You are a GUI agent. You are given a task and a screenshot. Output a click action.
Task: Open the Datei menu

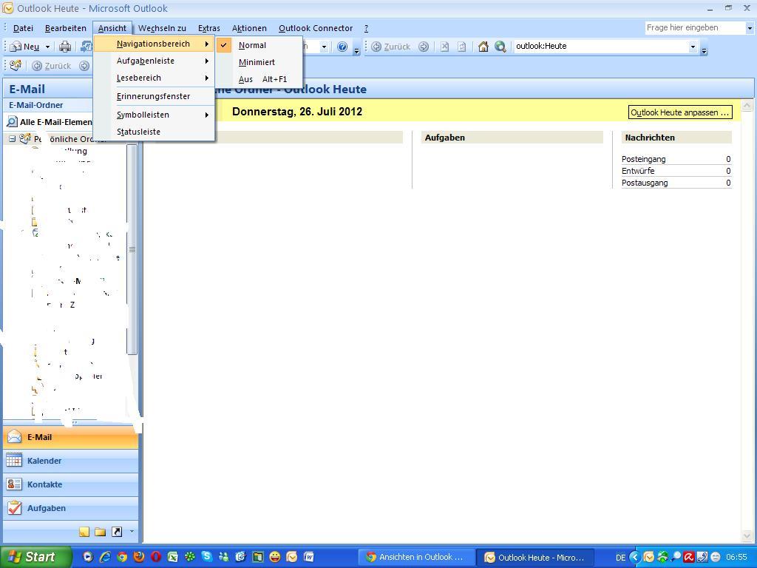click(23, 28)
